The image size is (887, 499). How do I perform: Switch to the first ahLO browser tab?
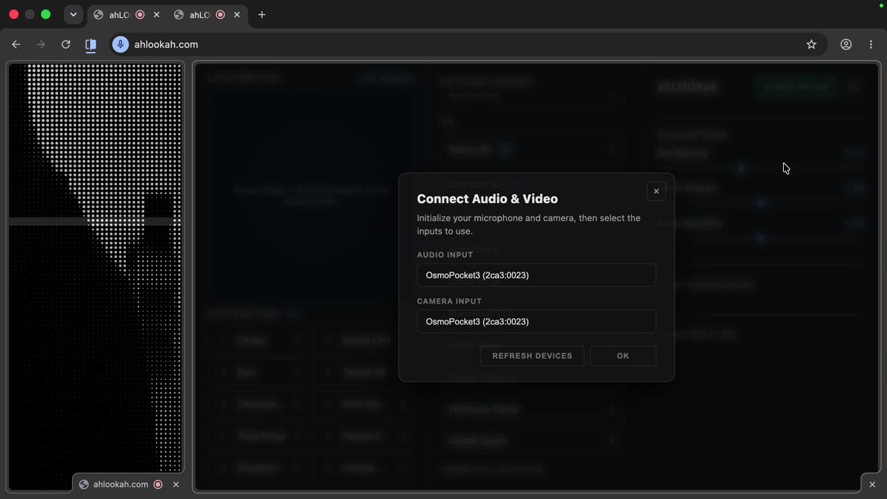click(118, 15)
